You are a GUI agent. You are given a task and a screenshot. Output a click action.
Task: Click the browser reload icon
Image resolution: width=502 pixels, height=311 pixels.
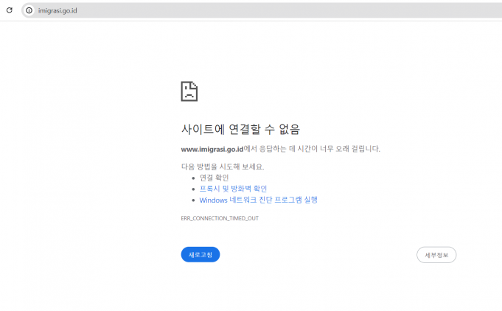(x=10, y=10)
